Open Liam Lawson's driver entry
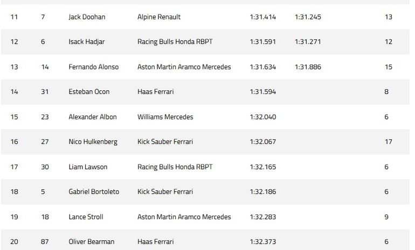This screenshot has height=250, width=415. pos(88,167)
